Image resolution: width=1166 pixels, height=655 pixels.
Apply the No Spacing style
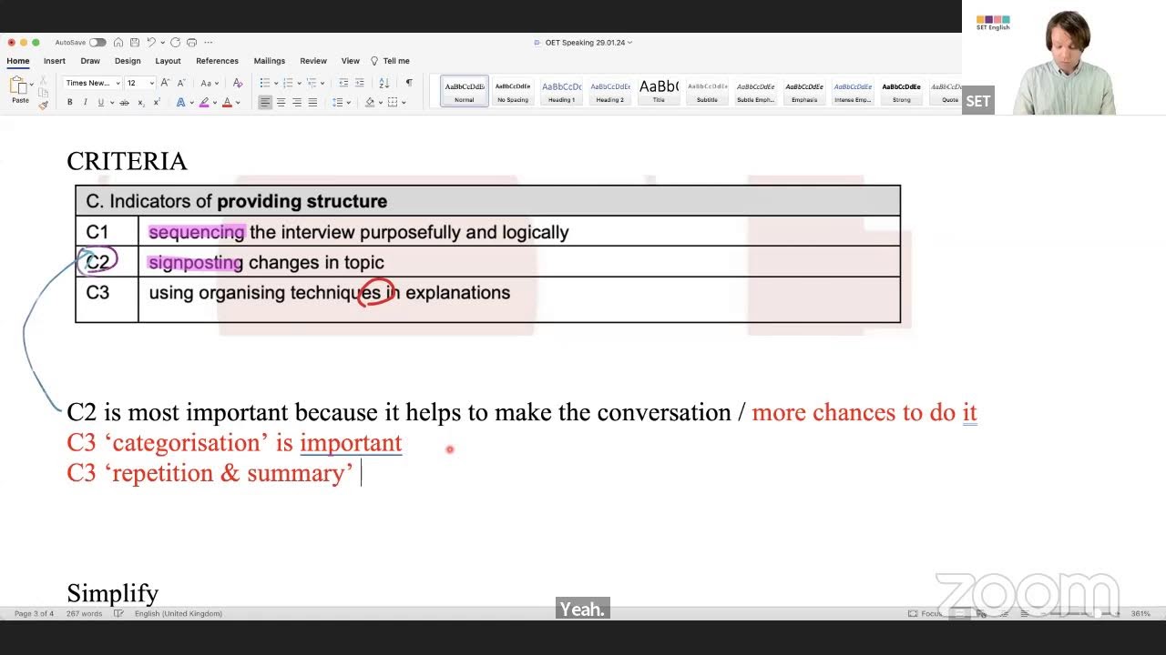pos(513,91)
